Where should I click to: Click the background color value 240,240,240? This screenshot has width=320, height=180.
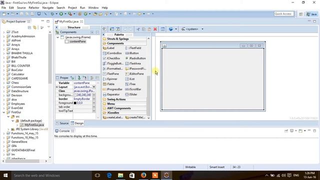pos(84,95)
